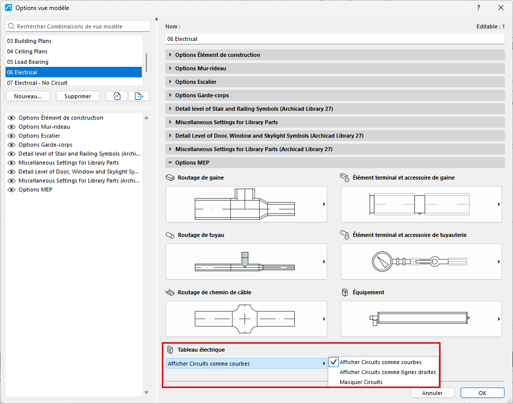This screenshot has height=404, width=513.
Task: Toggle eye for Options Escalier
Action: tap(11, 136)
